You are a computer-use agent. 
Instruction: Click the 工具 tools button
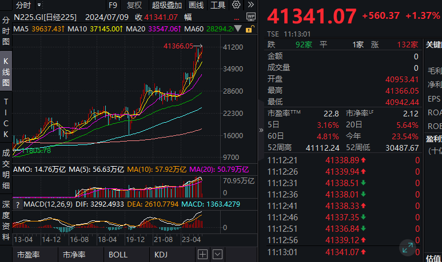[218, 5]
